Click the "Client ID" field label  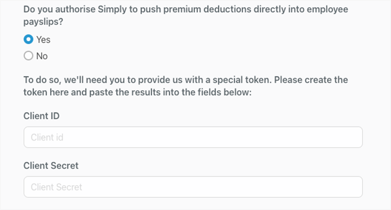[x=42, y=116]
